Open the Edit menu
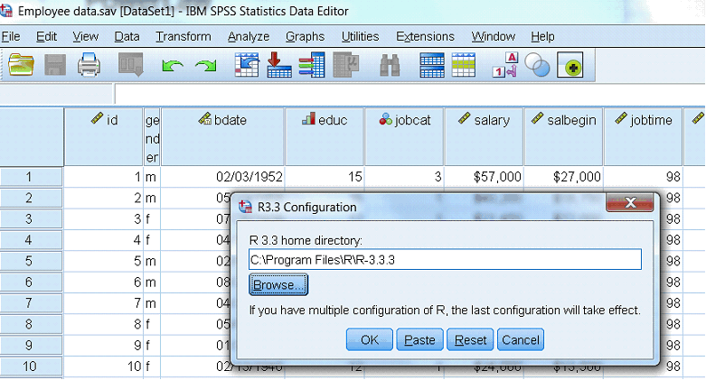 (46, 36)
